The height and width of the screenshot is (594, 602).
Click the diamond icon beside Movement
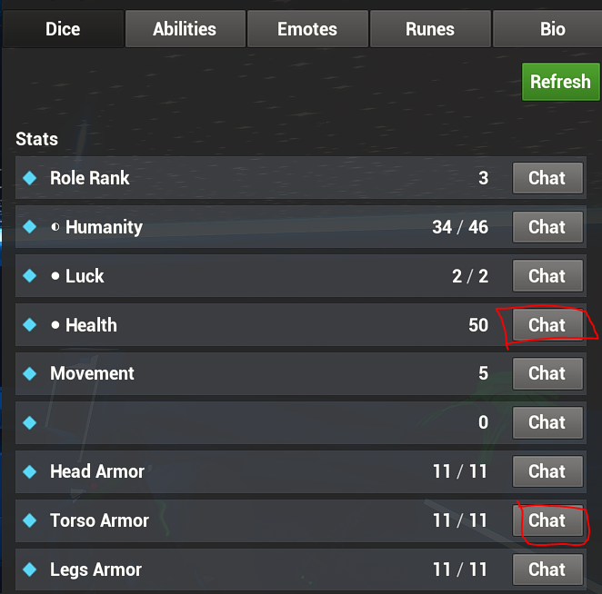29,373
